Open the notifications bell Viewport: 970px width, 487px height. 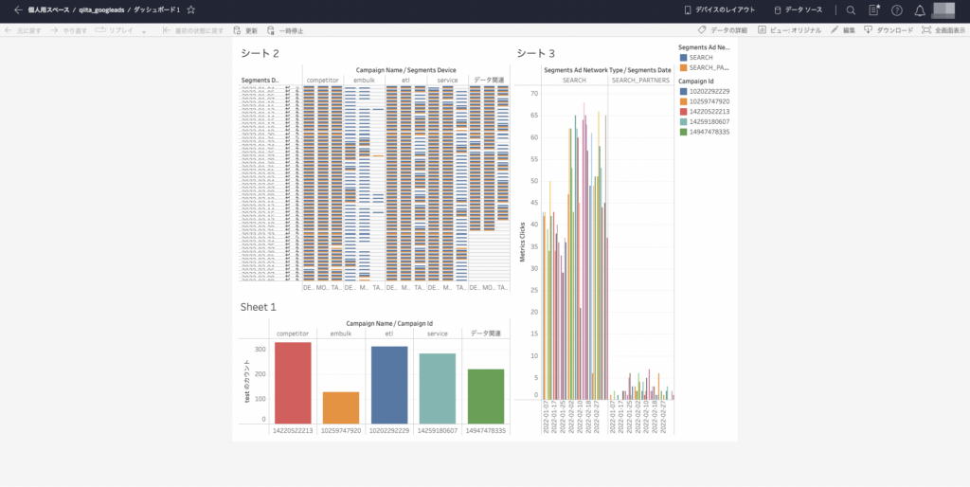click(920, 9)
